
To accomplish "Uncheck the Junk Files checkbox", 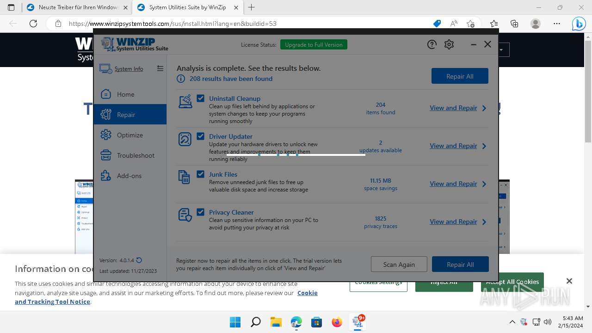I will click(x=200, y=174).
